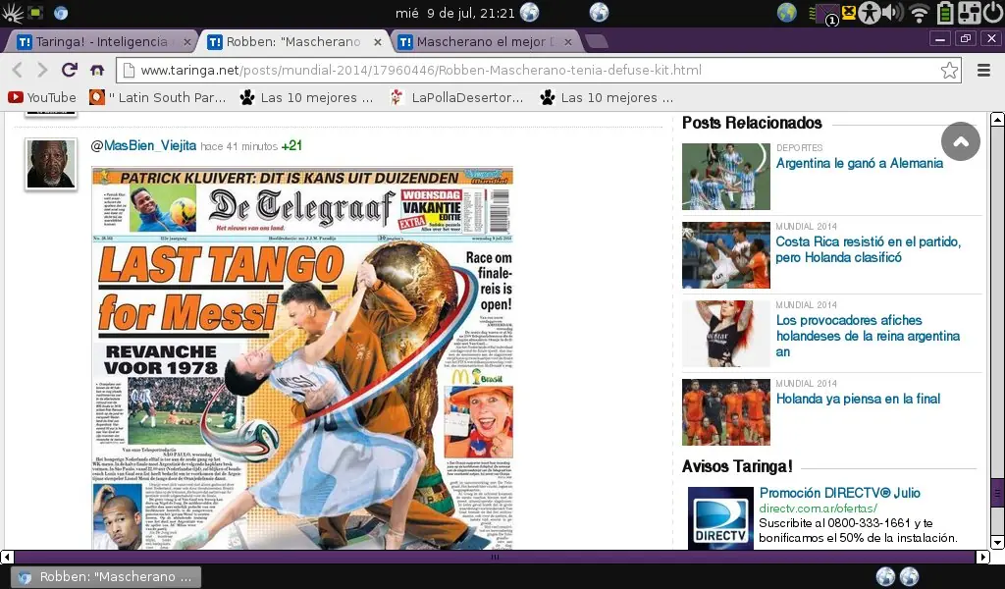The image size is (1005, 589).
Task: Open the 'Promoción DIRECTV® Julio' ad link
Action: click(840, 493)
